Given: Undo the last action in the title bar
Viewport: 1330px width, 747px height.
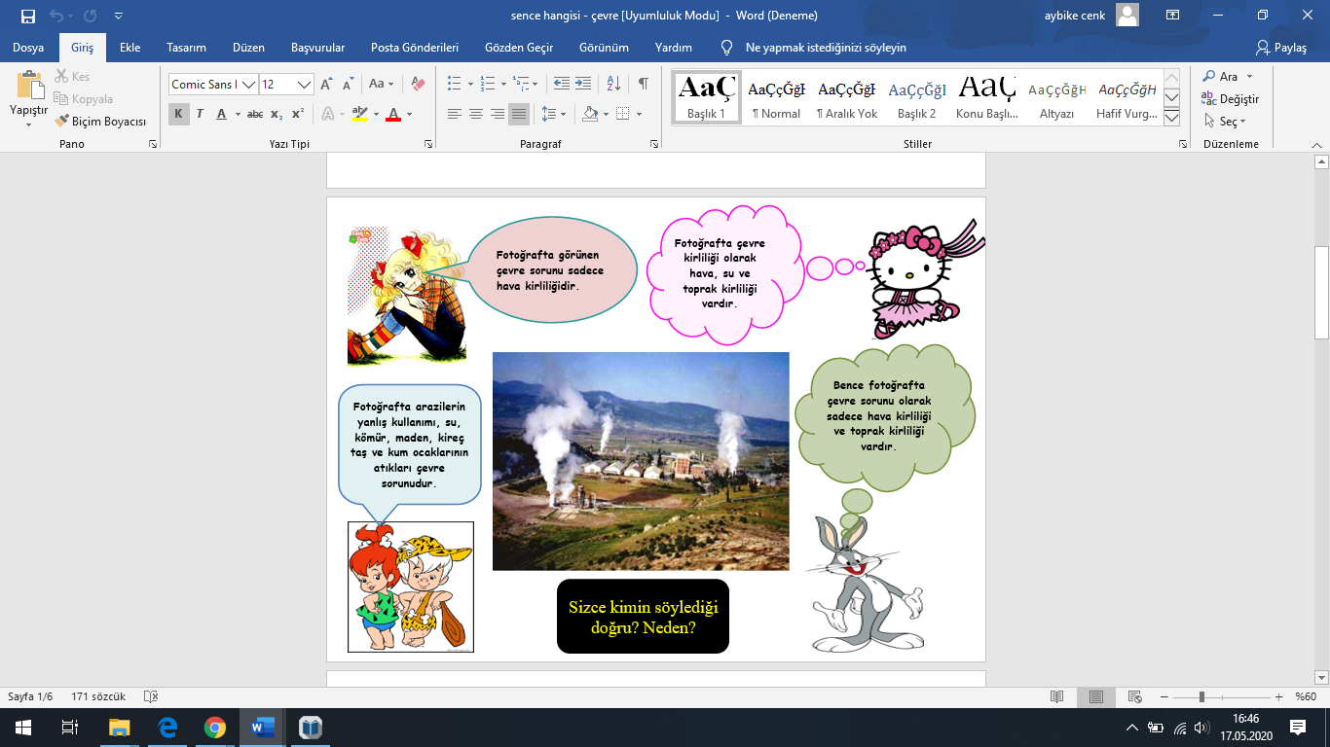Looking at the screenshot, I should pos(57,16).
